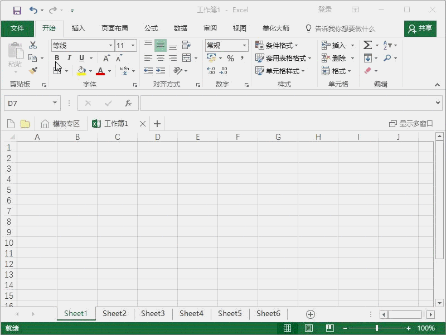Click the Clear eraser icon

(x=368, y=71)
